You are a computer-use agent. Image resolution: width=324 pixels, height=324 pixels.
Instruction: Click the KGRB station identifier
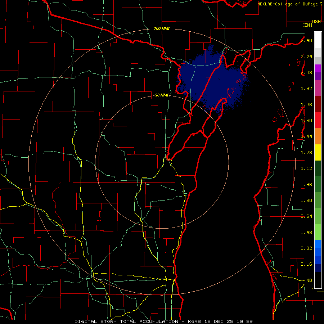point(195,321)
